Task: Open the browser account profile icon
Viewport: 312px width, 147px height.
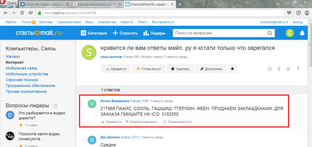Action: point(307,13)
